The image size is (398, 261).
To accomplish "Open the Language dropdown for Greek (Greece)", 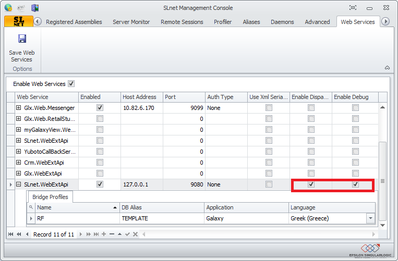I will click(x=370, y=218).
